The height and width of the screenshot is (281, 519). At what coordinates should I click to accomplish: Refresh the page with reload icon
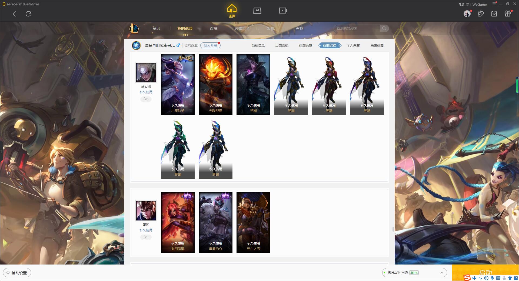tap(28, 14)
